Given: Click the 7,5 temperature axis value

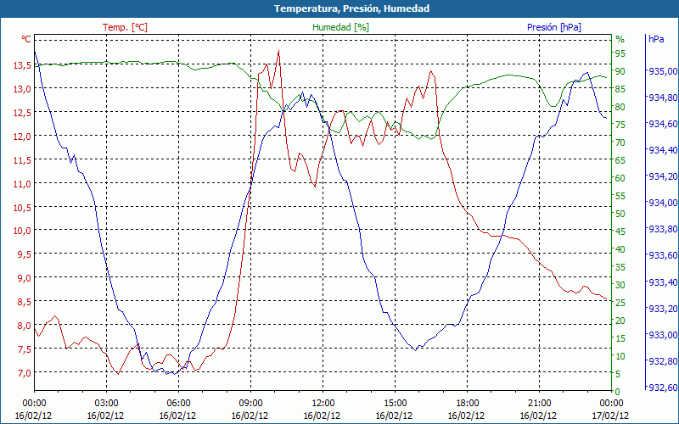Looking at the screenshot, I should tap(25, 349).
